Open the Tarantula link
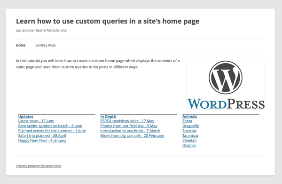 pyautogui.click(x=190, y=136)
